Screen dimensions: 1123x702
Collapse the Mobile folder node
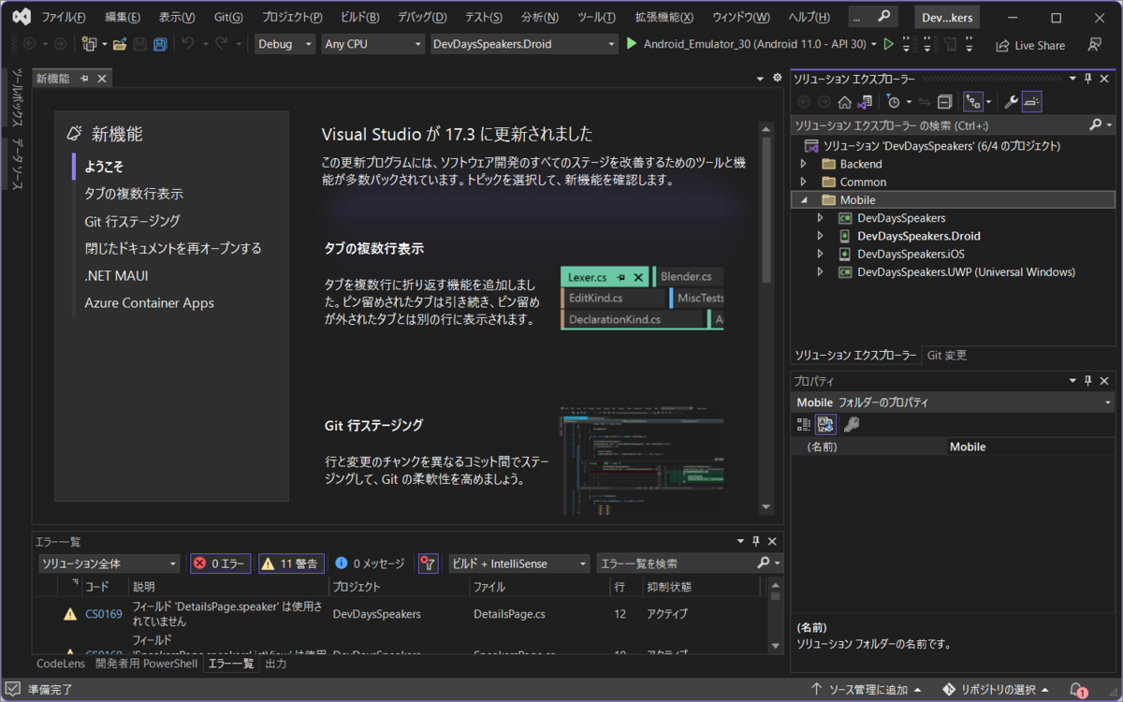point(803,199)
